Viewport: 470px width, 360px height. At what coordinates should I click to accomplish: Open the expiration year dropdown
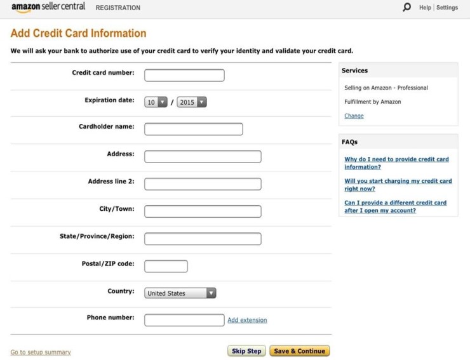(192, 102)
